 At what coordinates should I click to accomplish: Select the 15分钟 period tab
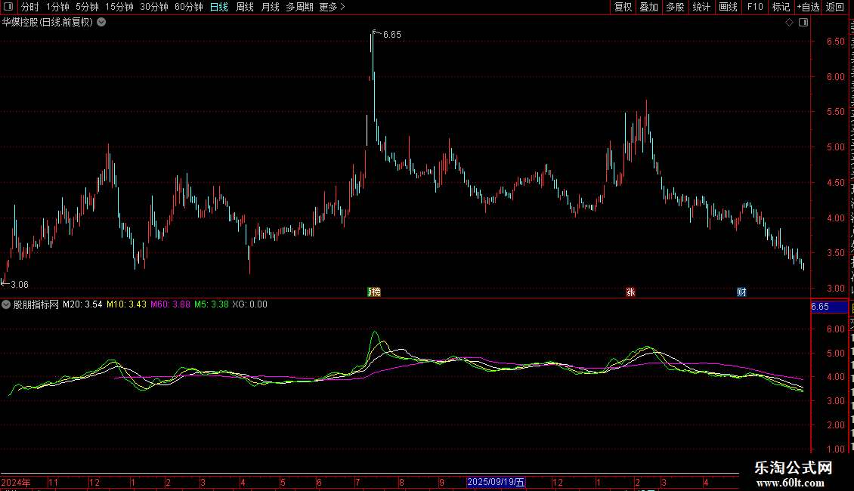tap(119, 7)
